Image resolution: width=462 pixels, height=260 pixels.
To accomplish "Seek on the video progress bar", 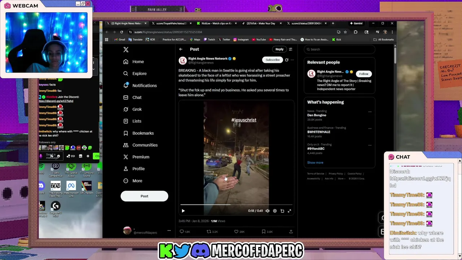I will 236,205.
